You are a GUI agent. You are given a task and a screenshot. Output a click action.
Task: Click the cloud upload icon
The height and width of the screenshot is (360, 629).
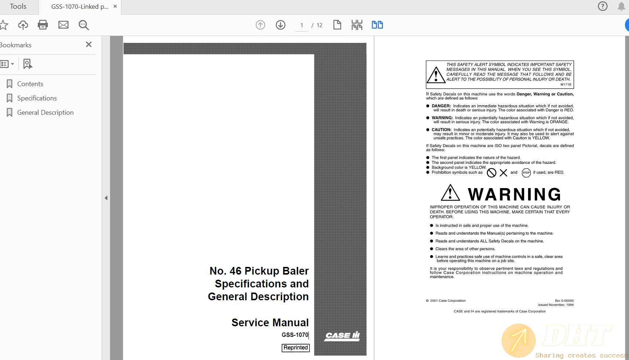point(23,25)
